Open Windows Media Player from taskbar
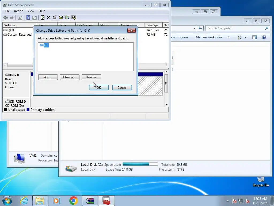The width and height of the screenshot is (274, 206). point(56,201)
